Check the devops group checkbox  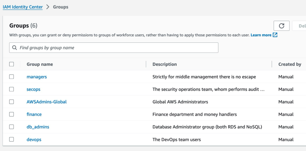point(12,139)
